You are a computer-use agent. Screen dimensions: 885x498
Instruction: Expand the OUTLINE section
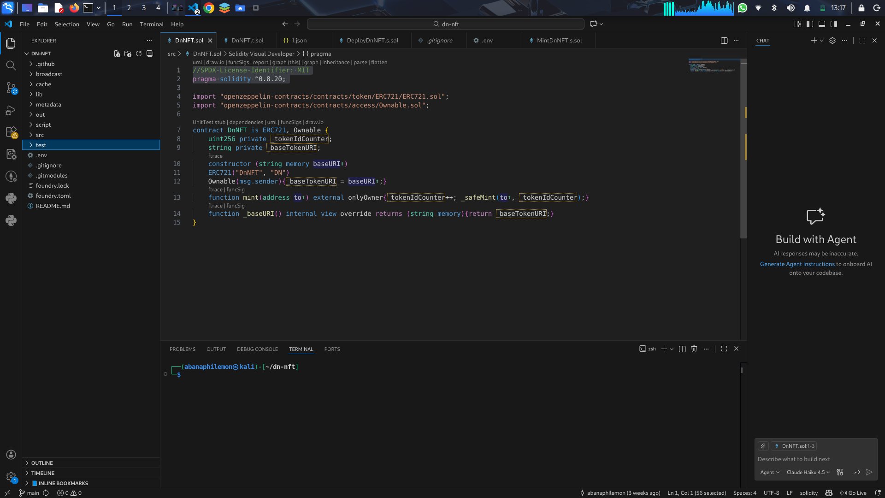(x=42, y=463)
